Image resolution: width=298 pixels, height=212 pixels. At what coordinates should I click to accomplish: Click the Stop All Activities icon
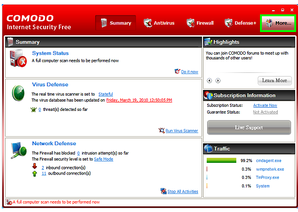[163, 191]
